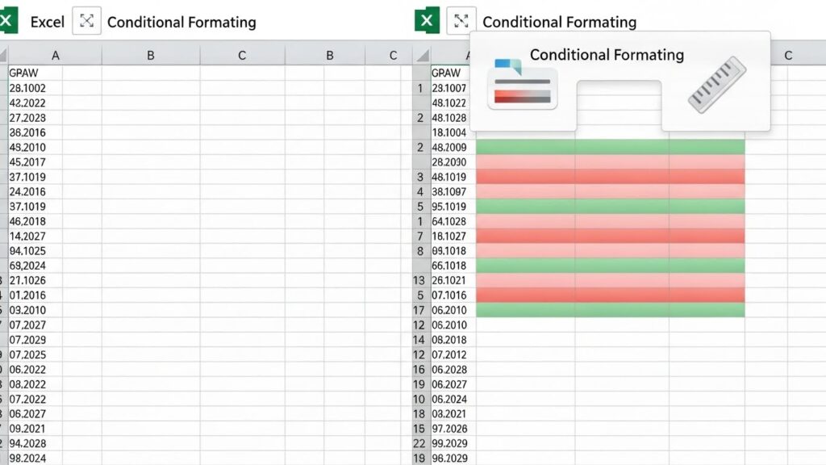826x465 pixels.
Task: Click the Excel logo in the right window
Action: pos(427,21)
